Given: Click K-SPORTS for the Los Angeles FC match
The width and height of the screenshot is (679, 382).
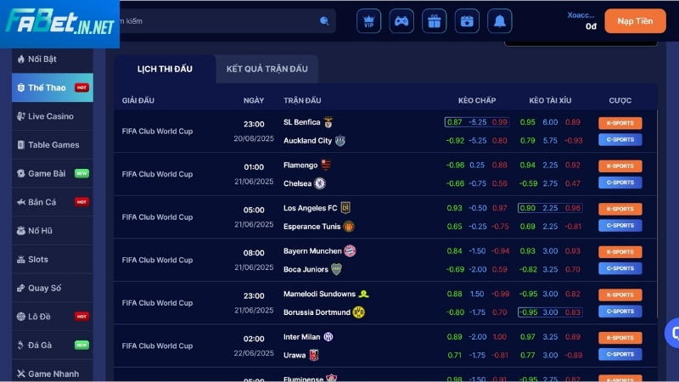Looking at the screenshot, I should pos(620,209).
